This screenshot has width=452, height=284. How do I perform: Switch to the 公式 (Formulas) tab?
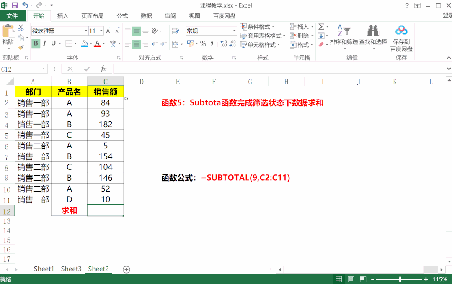(x=122, y=16)
